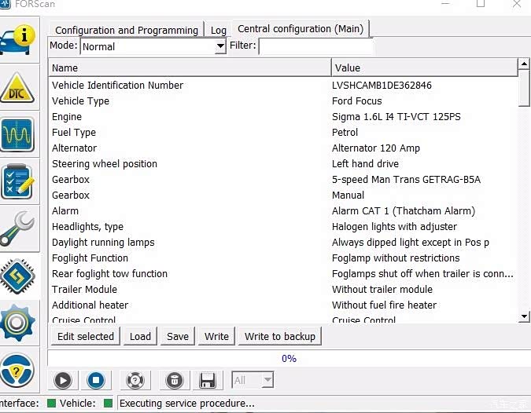531x413 pixels.
Task: Open the disabled All dropdown
Action: pyautogui.click(x=253, y=381)
